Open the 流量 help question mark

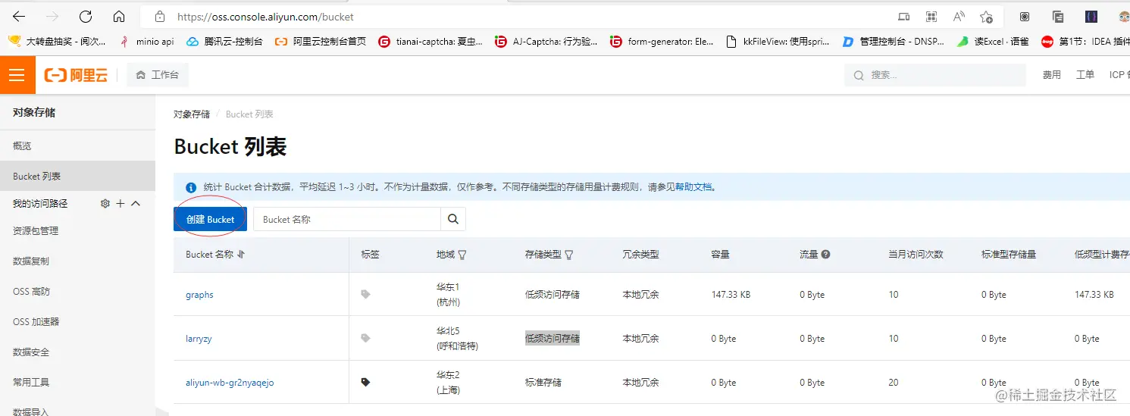click(x=825, y=255)
